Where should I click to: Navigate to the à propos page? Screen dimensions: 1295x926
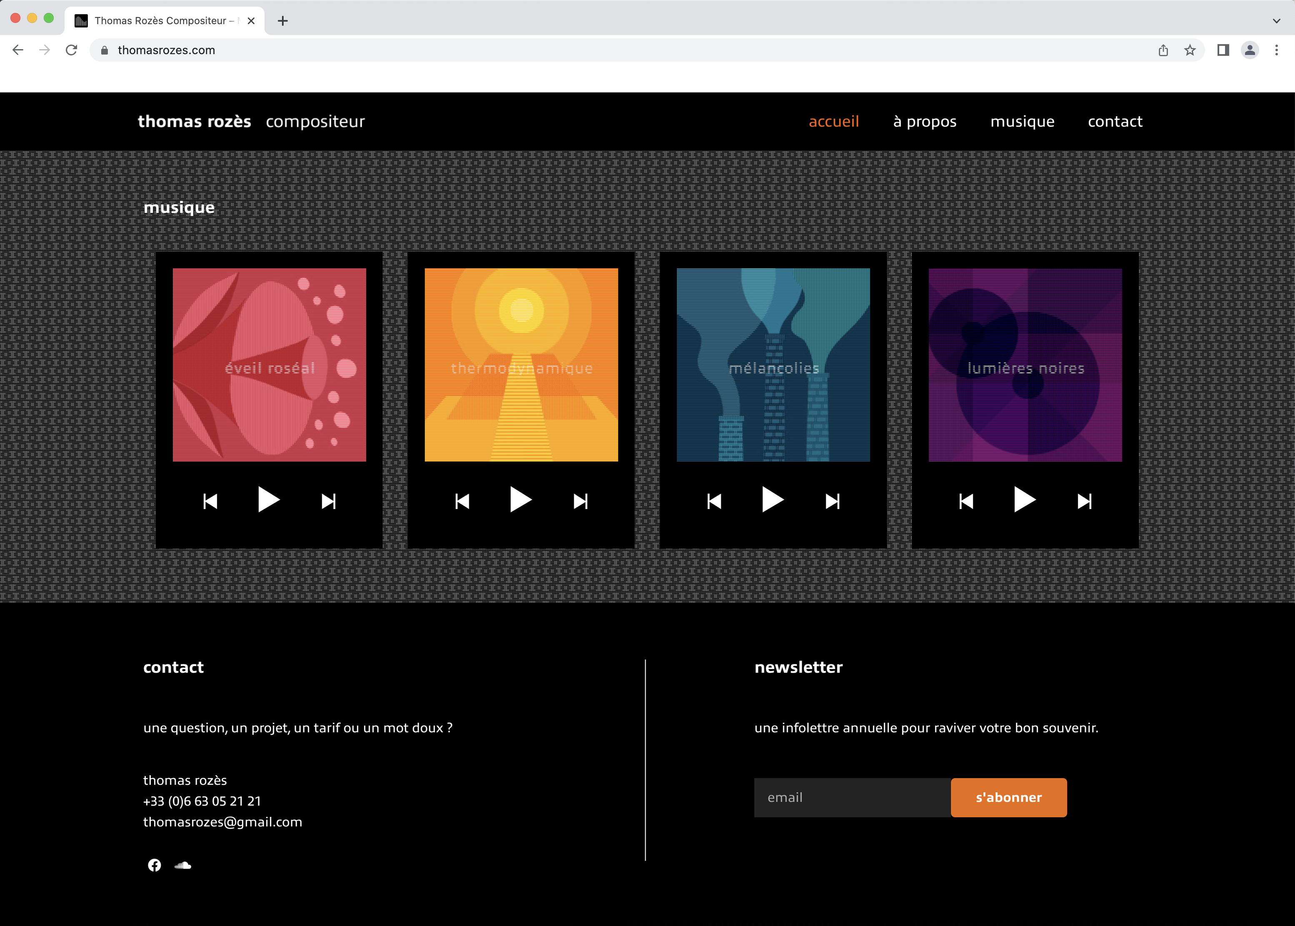click(924, 122)
